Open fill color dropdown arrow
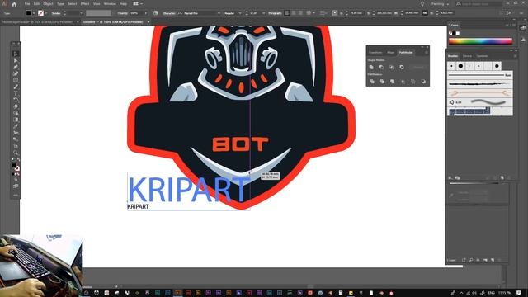528x297 pixels. (x=34, y=13)
